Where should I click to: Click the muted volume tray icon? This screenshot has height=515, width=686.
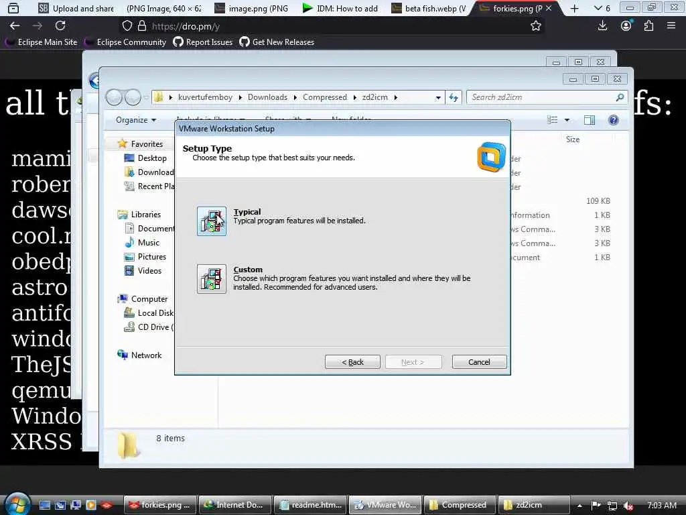point(628,506)
